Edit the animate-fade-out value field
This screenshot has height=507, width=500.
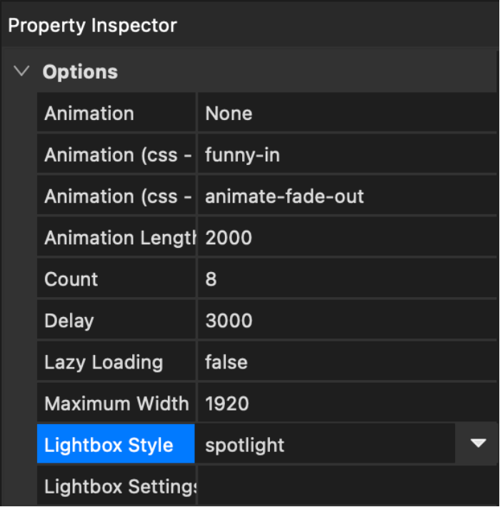click(284, 196)
